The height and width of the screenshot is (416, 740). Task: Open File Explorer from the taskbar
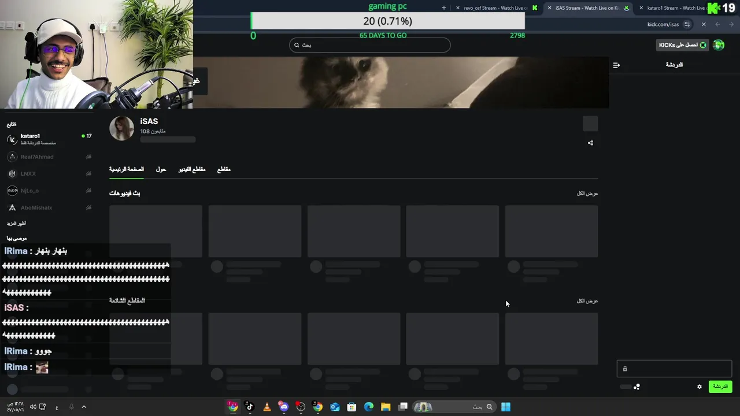(386, 407)
